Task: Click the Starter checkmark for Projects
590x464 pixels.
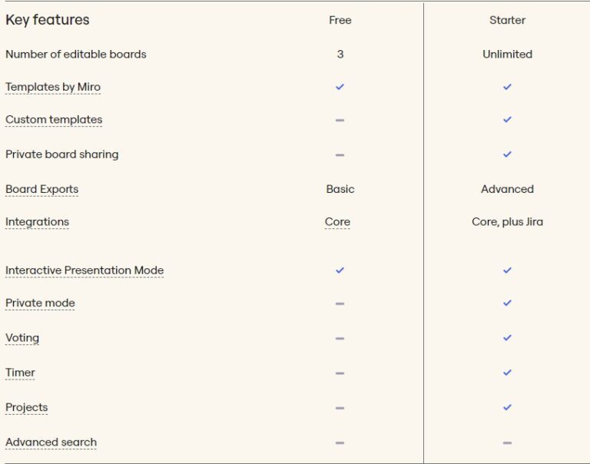Action: (507, 407)
